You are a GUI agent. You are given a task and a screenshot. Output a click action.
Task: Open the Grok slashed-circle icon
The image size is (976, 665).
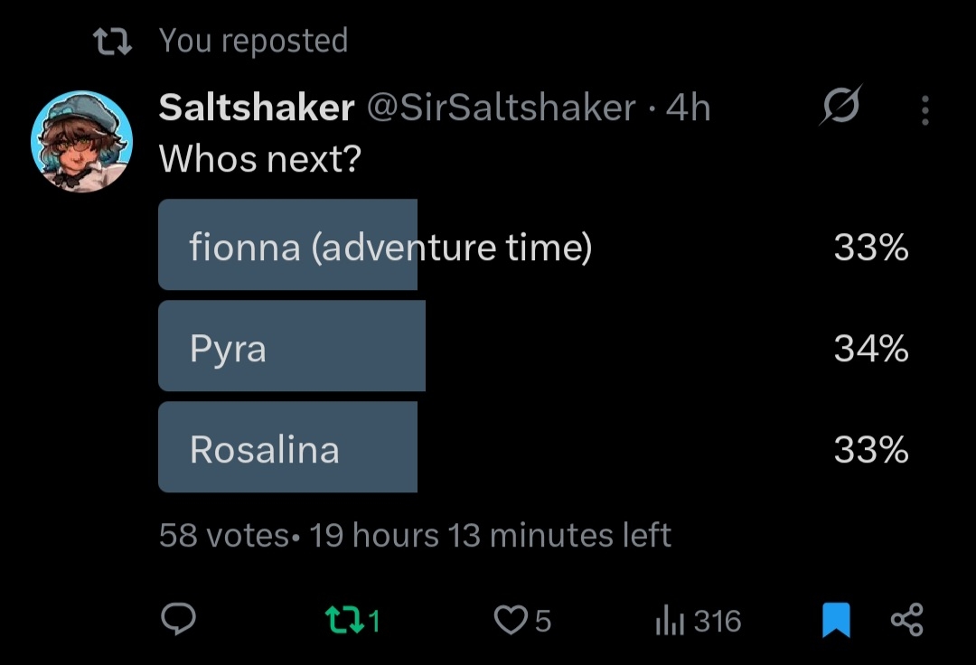click(x=841, y=108)
